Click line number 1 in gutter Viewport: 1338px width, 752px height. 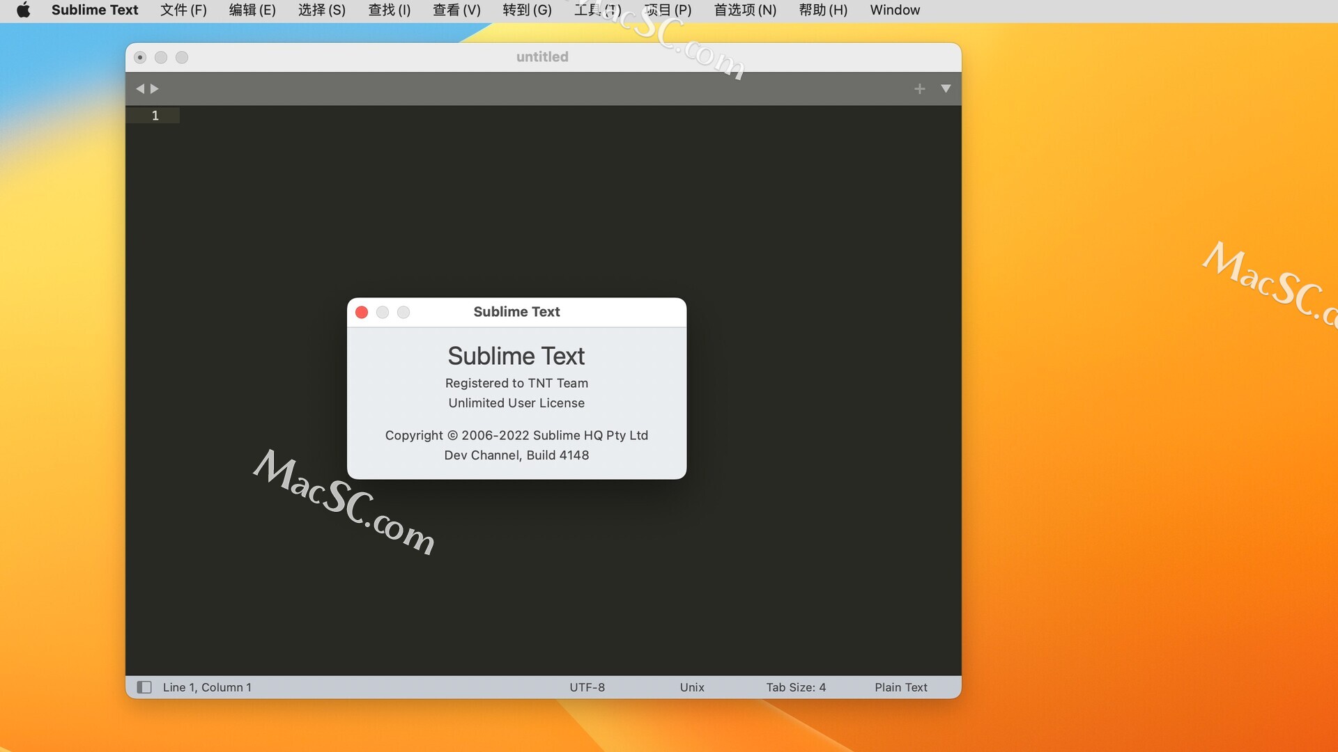pyautogui.click(x=155, y=116)
